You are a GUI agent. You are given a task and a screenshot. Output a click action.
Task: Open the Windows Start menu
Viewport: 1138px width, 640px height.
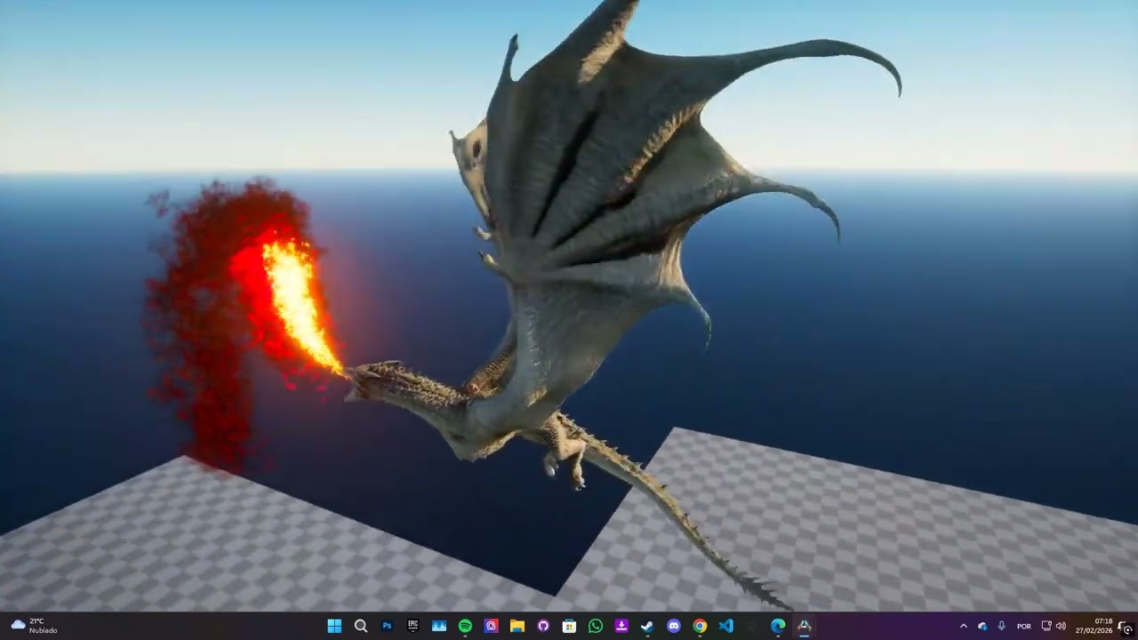click(x=334, y=626)
